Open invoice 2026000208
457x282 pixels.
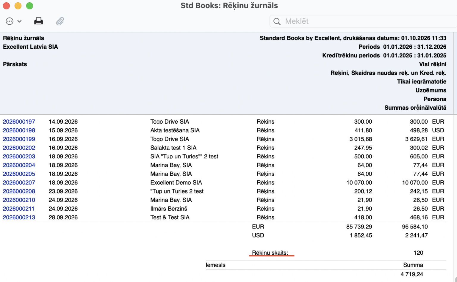point(19,191)
